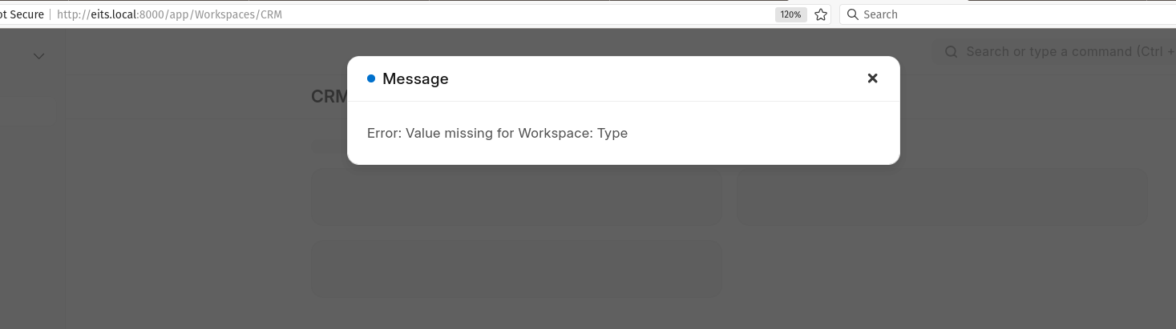Click the search icon in the command bar

tap(952, 52)
